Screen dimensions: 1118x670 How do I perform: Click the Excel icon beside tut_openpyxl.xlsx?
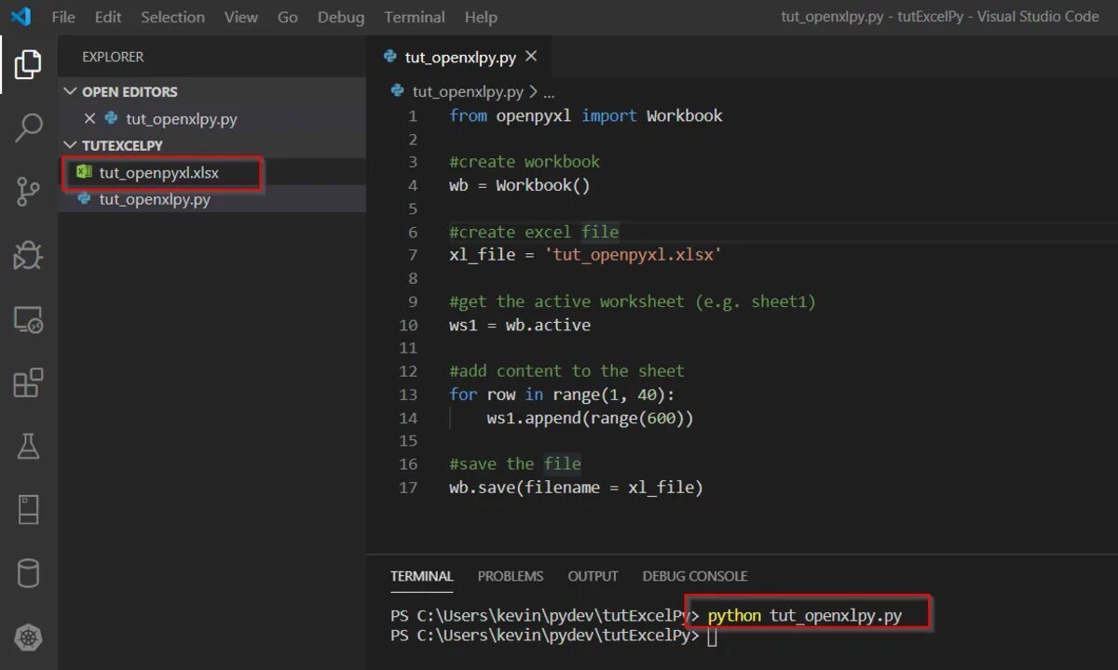[x=84, y=172]
